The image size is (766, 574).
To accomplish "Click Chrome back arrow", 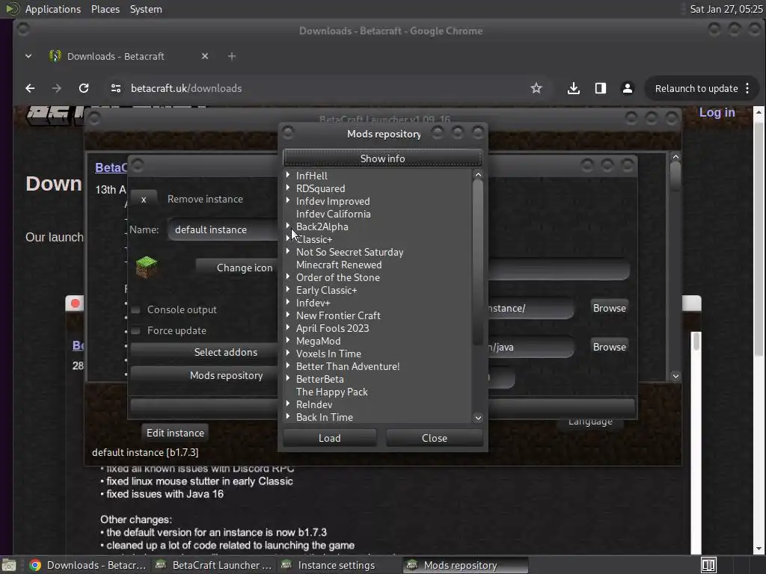I will pos(30,88).
